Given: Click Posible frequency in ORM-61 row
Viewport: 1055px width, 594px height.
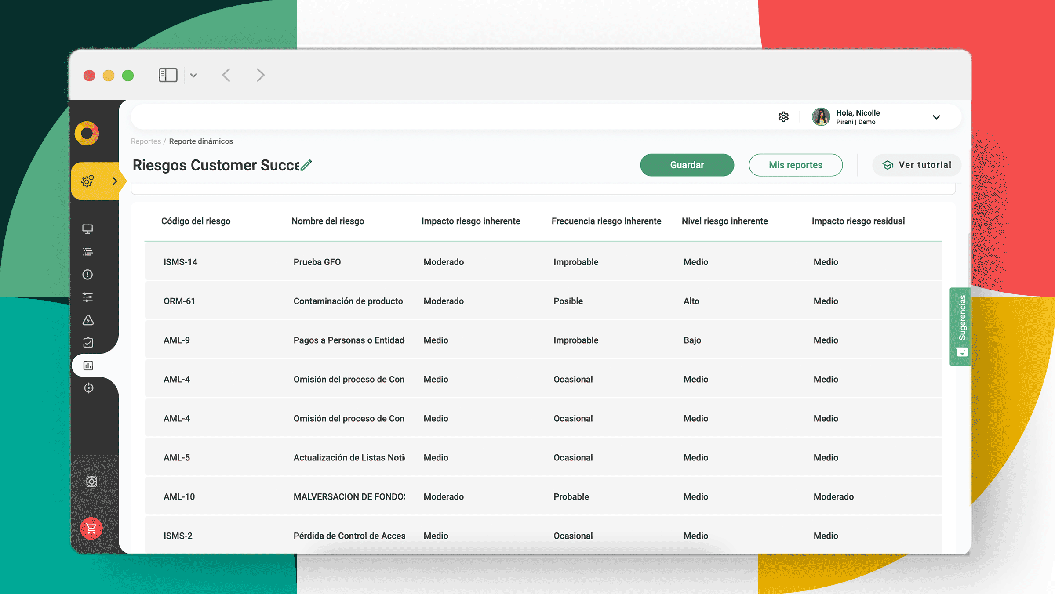Looking at the screenshot, I should click(x=568, y=301).
